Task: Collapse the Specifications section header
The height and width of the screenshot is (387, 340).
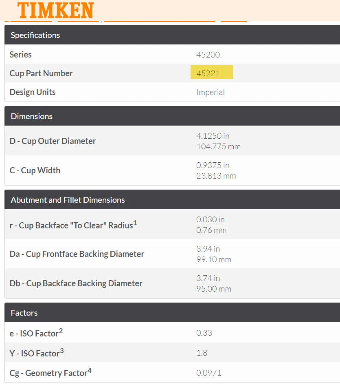Action: tap(35, 35)
